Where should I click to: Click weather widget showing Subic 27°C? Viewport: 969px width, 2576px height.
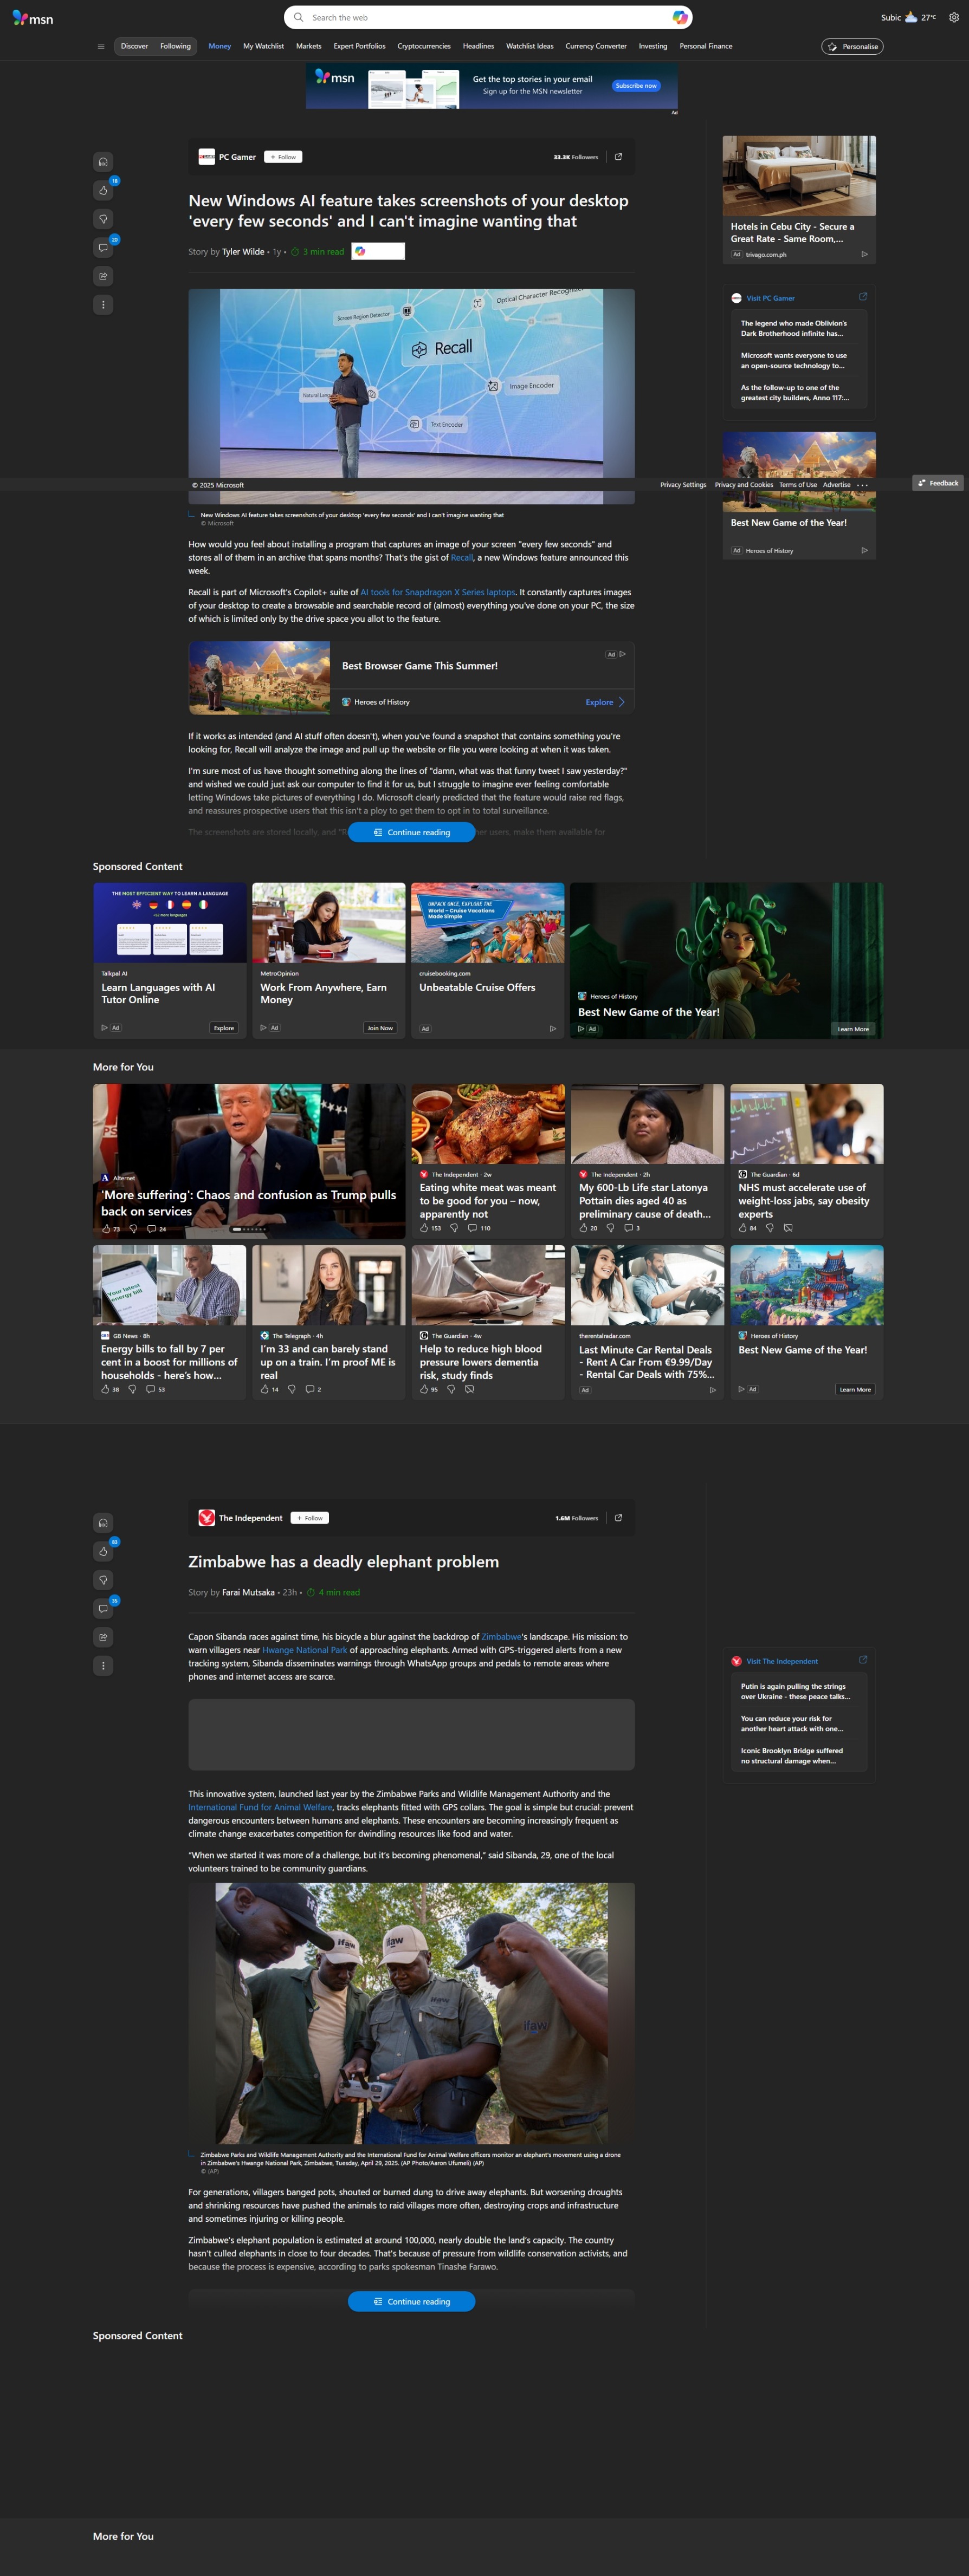click(908, 17)
